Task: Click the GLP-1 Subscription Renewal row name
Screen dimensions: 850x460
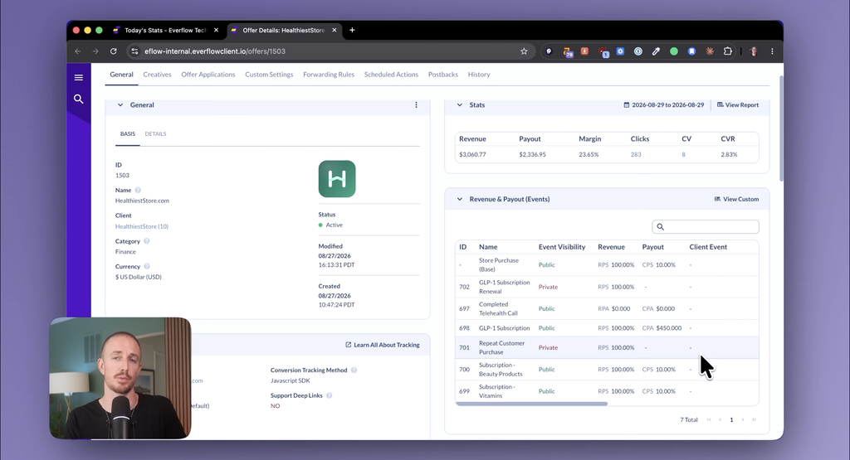Action: point(504,287)
